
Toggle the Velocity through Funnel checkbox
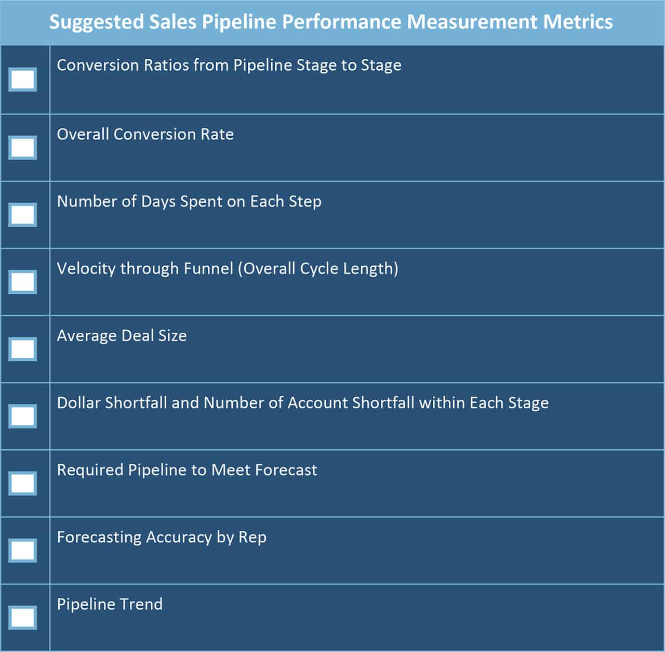coord(23,282)
